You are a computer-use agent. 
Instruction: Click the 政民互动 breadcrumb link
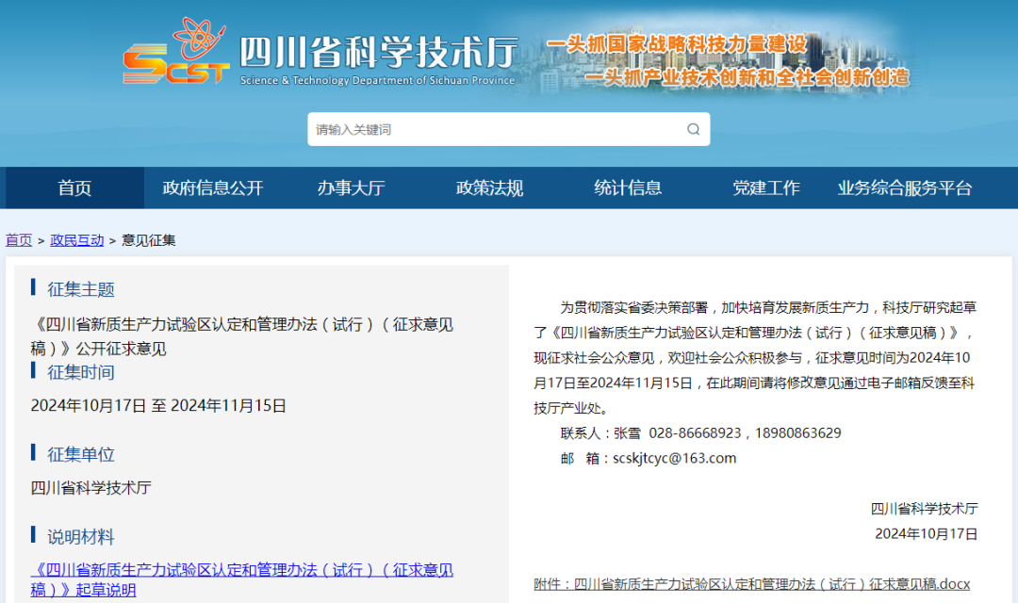[76, 239]
